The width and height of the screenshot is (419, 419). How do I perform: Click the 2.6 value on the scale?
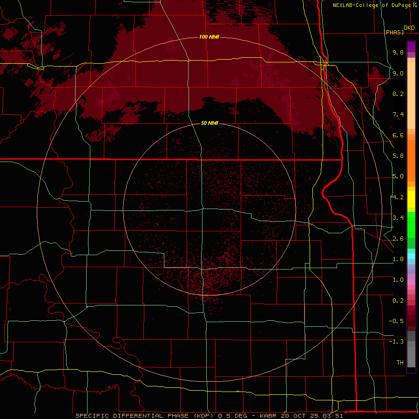(x=398, y=239)
